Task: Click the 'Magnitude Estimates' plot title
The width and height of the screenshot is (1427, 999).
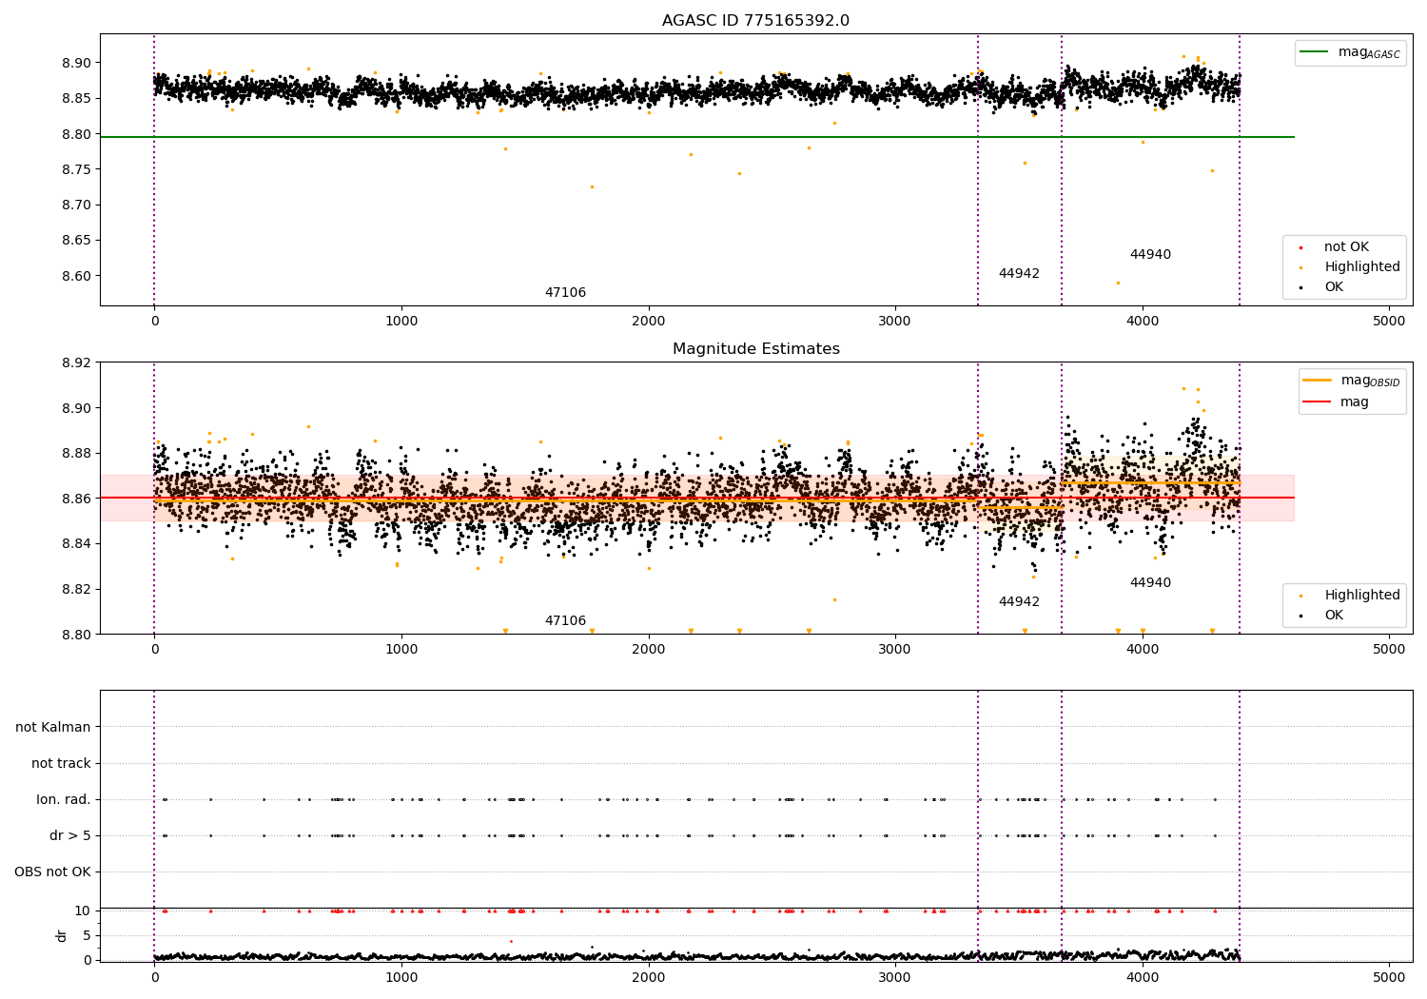Action: click(x=755, y=349)
